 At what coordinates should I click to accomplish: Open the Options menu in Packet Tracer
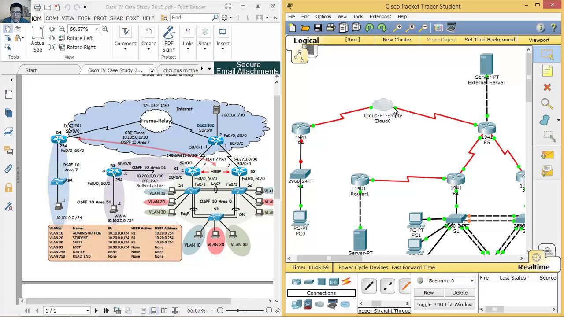(323, 17)
